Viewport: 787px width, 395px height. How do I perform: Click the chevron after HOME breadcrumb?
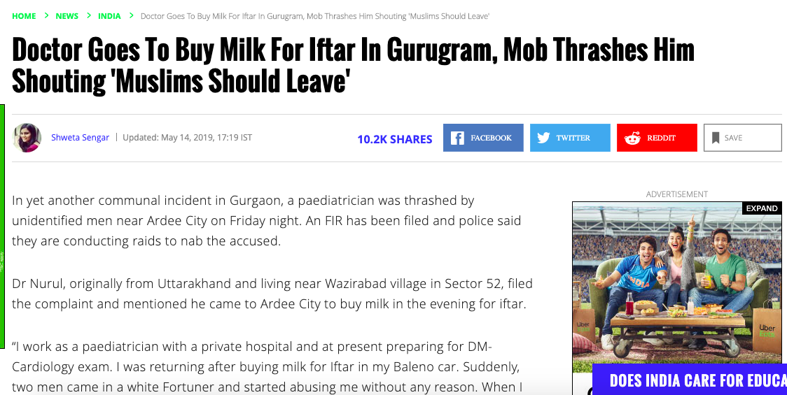(x=46, y=15)
